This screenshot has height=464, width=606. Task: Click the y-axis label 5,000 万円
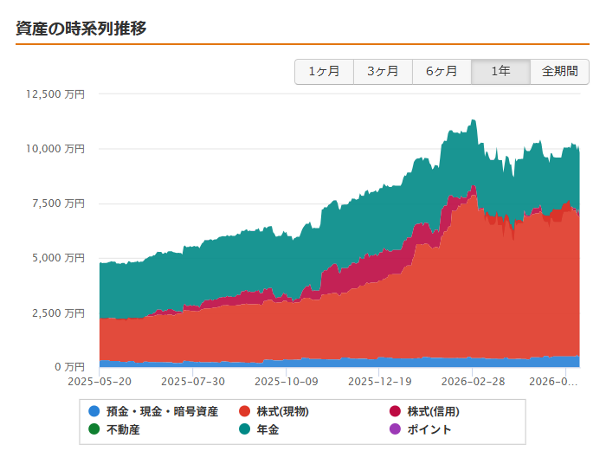(x=58, y=258)
